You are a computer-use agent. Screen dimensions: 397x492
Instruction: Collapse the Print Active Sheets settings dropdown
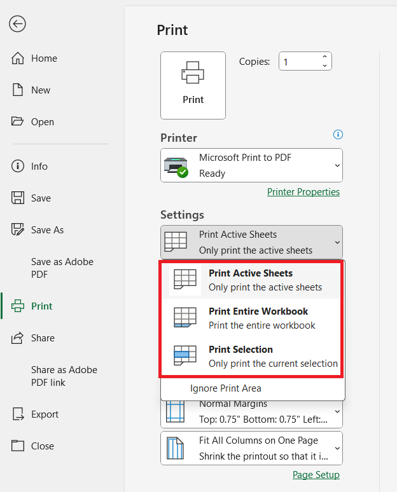251,242
